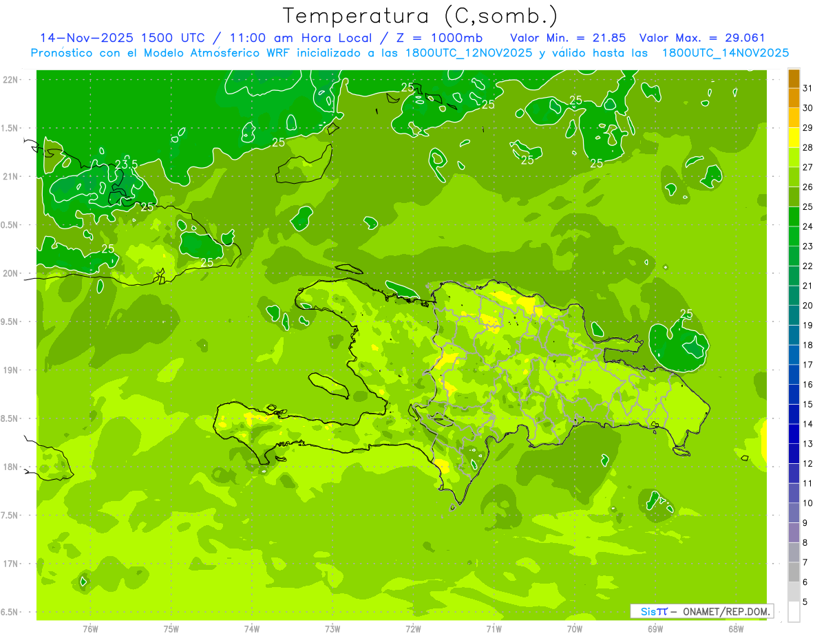The height and width of the screenshot is (638, 826).
Task: Click the '69W' longitude axis label
Action: 655,630
